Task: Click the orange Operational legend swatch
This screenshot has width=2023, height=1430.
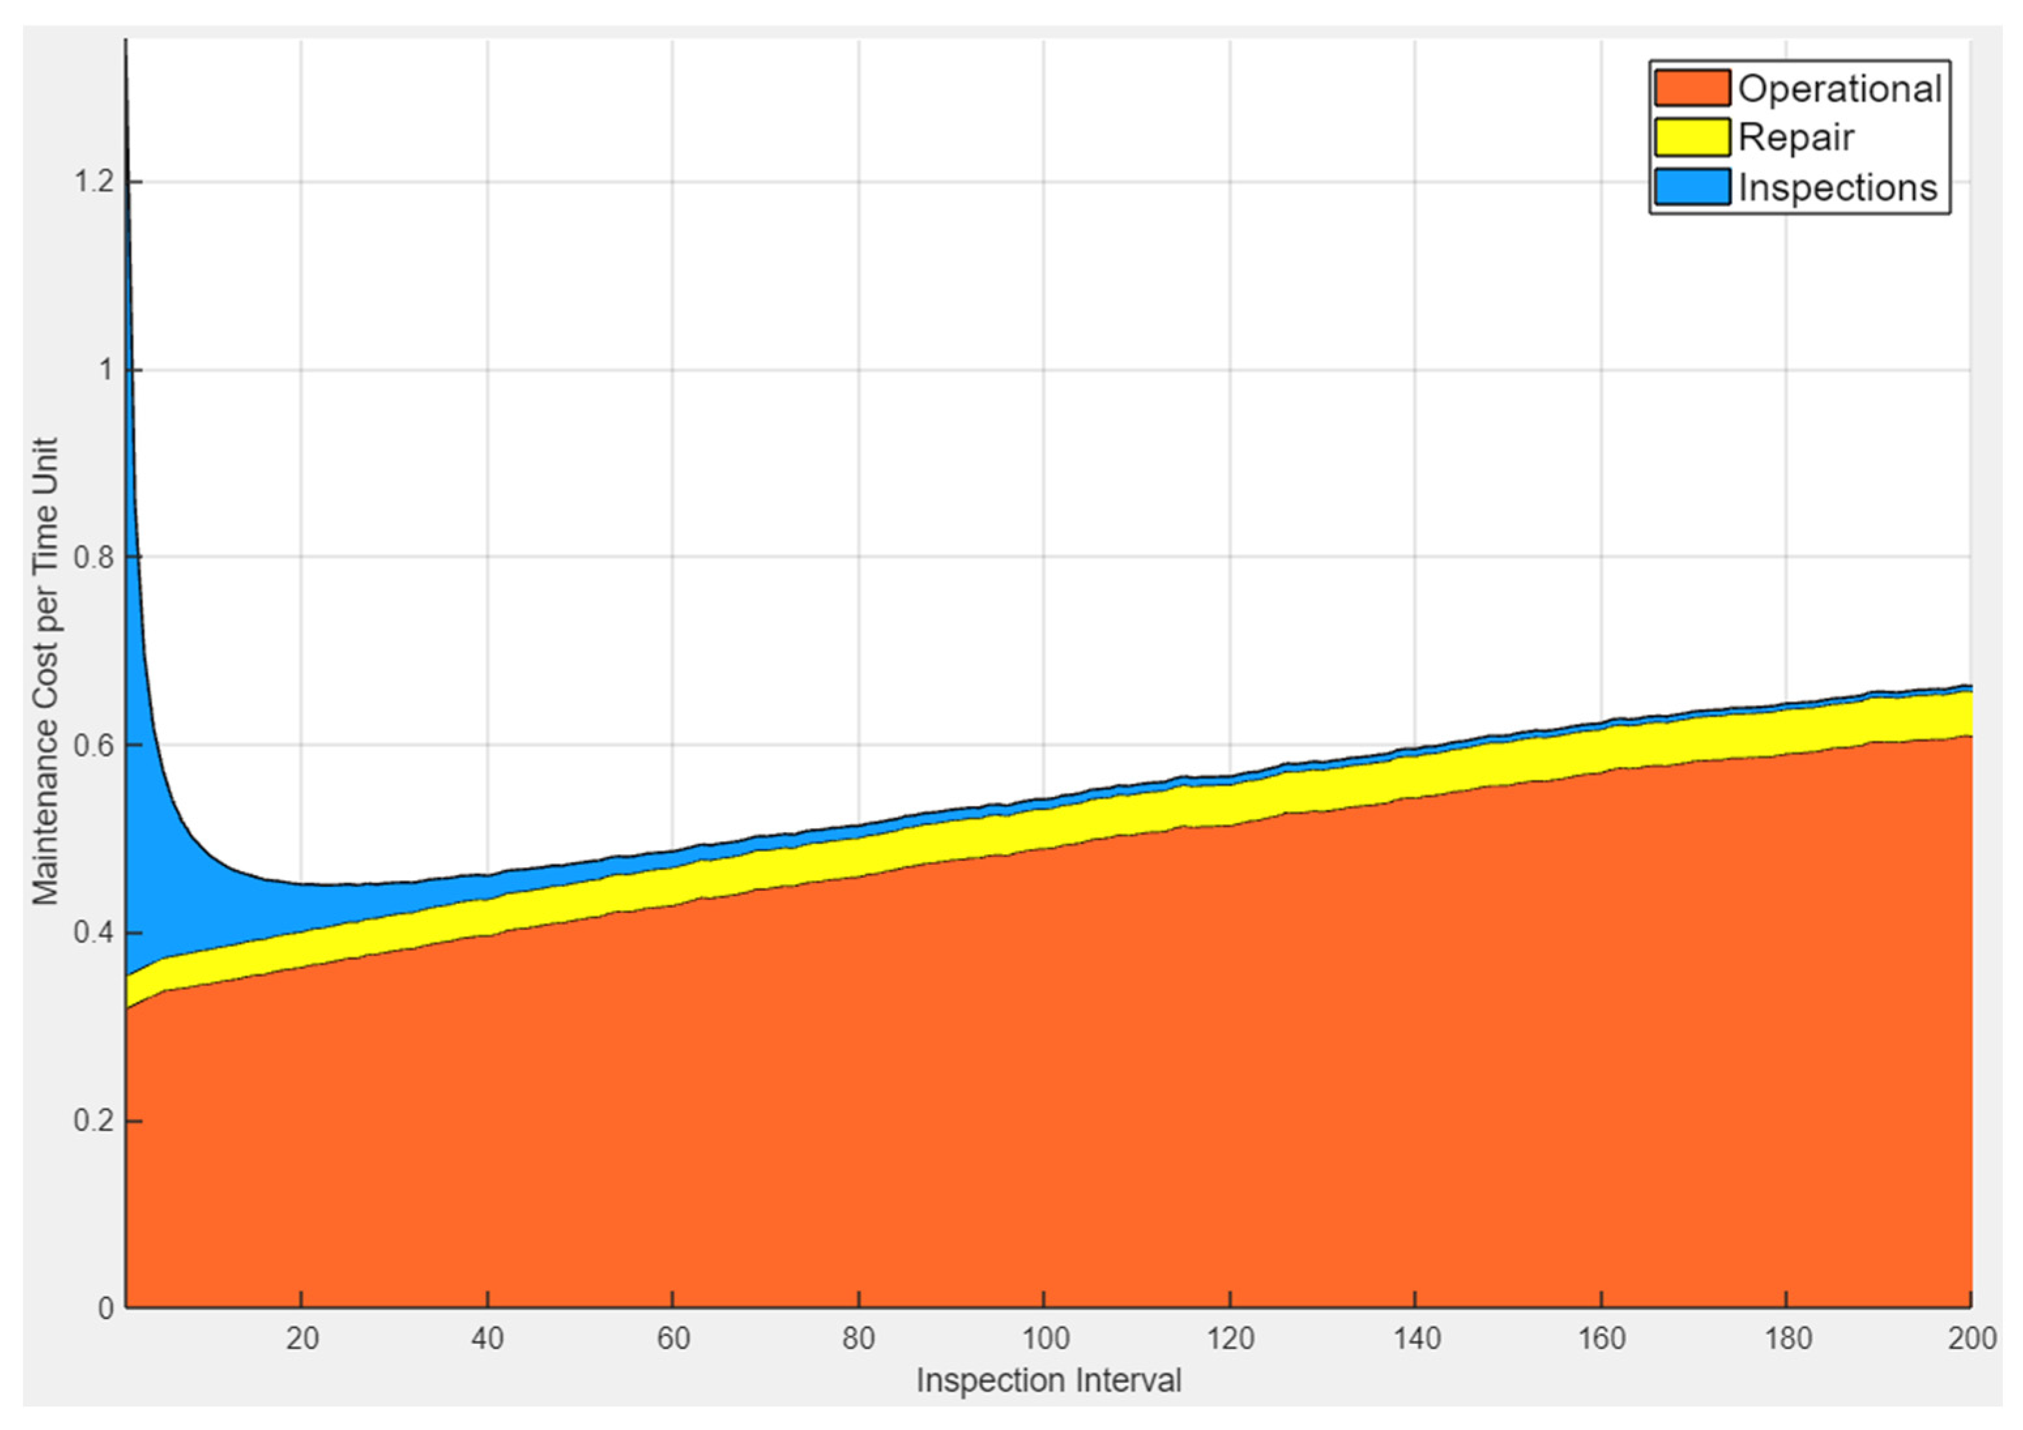Action: tap(1691, 88)
